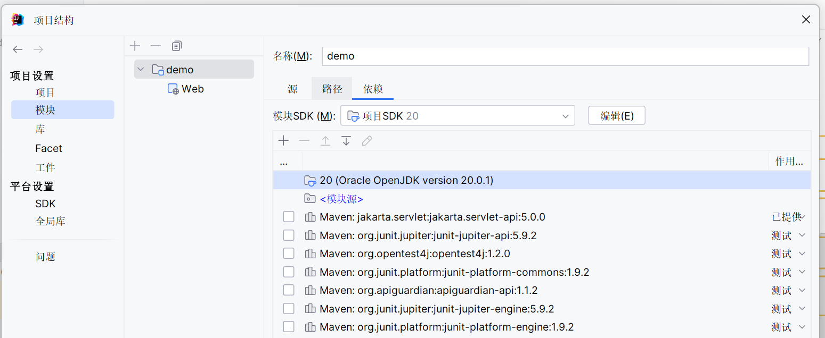Select the <模块源> row
825x338 pixels.
point(542,199)
